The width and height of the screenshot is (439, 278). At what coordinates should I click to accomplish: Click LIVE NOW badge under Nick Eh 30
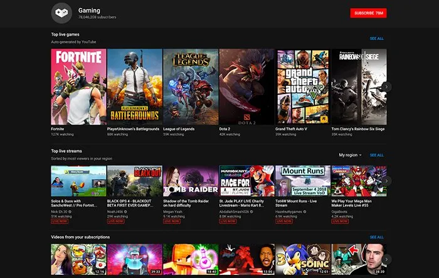pos(60,221)
